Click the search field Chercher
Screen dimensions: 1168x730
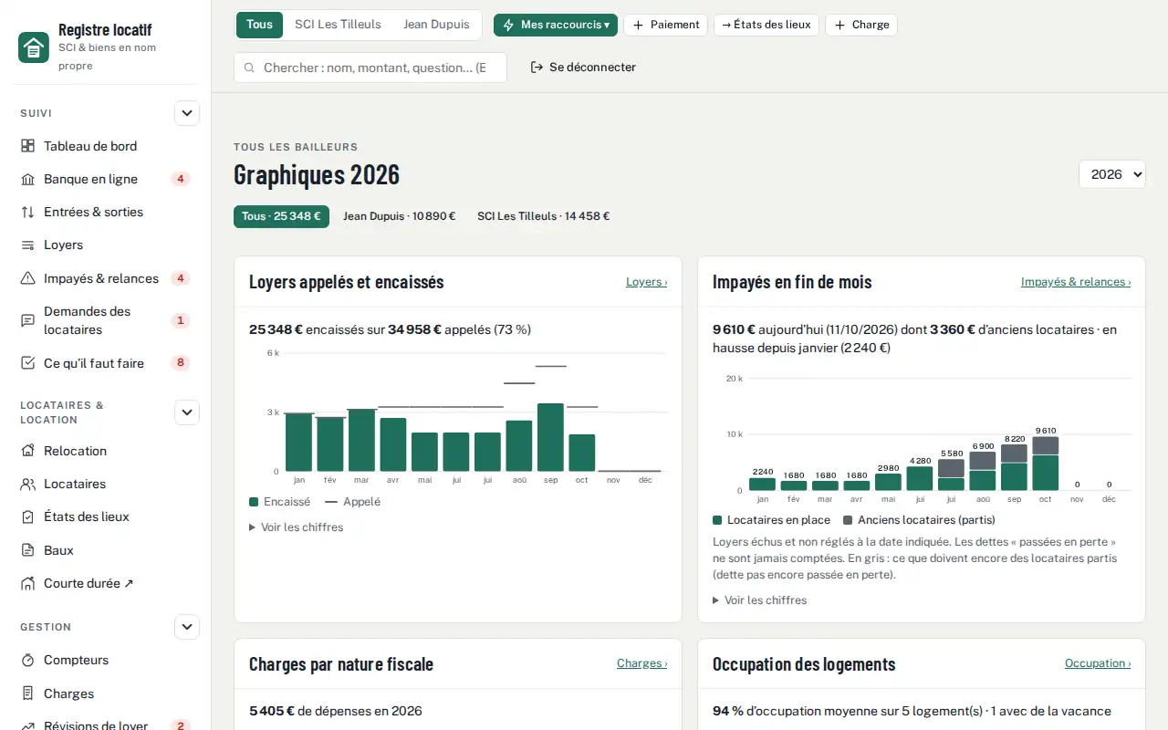click(370, 68)
